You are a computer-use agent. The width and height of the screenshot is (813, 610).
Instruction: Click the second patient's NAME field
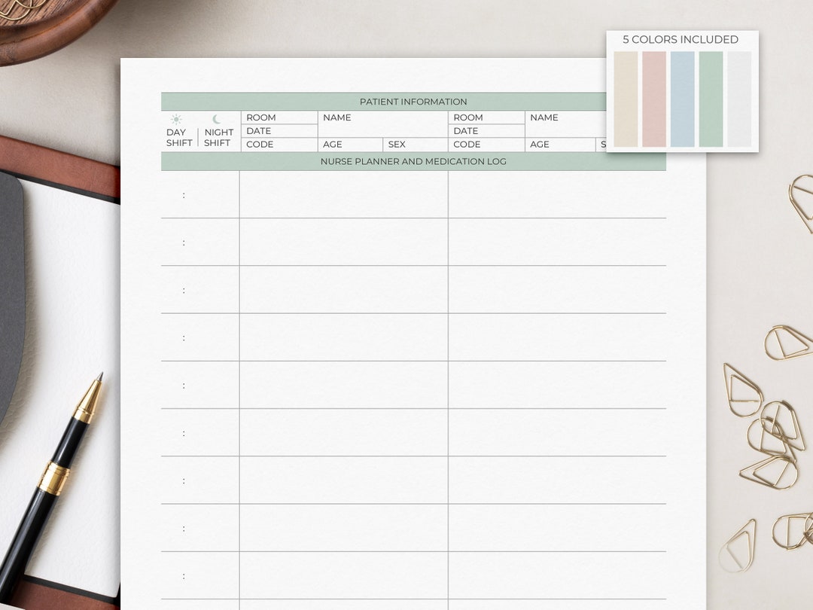pos(565,124)
